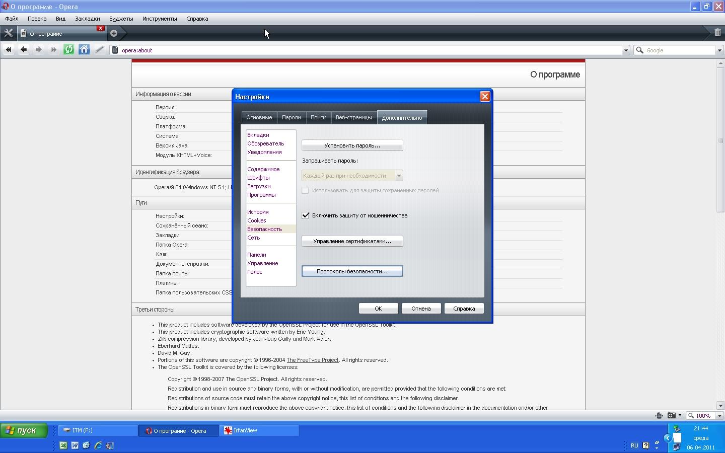Open the camera images mode dropdown arrow

(680, 415)
